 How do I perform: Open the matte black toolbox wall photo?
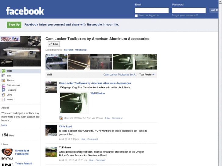(x=74, y=103)
